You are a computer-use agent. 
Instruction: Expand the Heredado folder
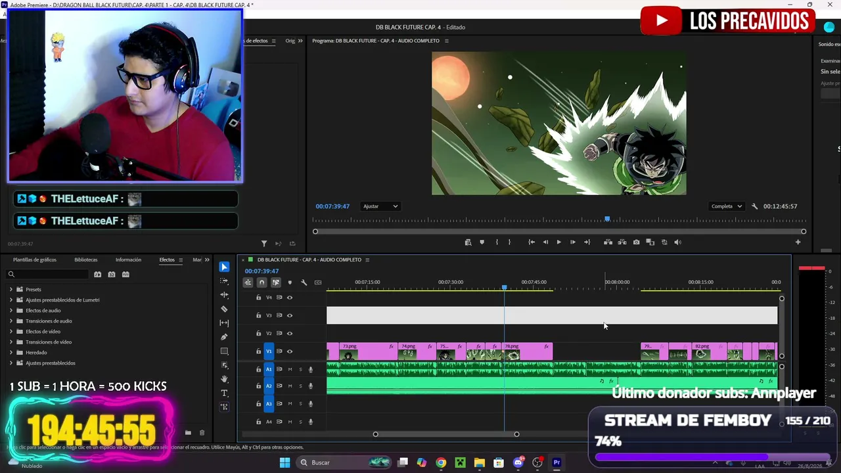11,353
